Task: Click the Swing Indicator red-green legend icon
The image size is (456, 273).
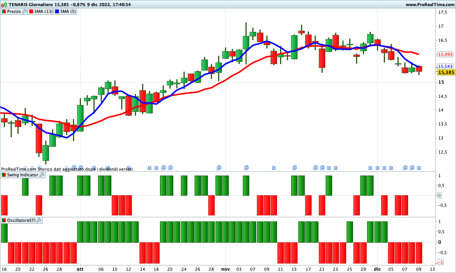Action: pos(4,175)
